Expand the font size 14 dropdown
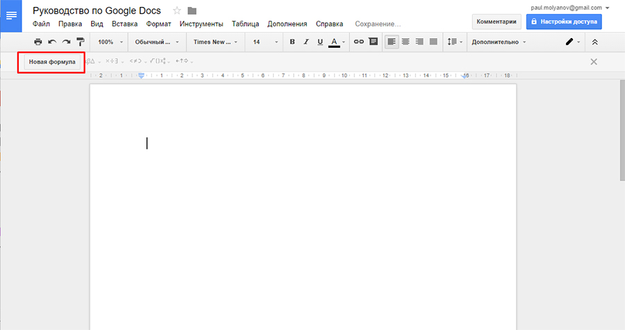 tap(265, 42)
